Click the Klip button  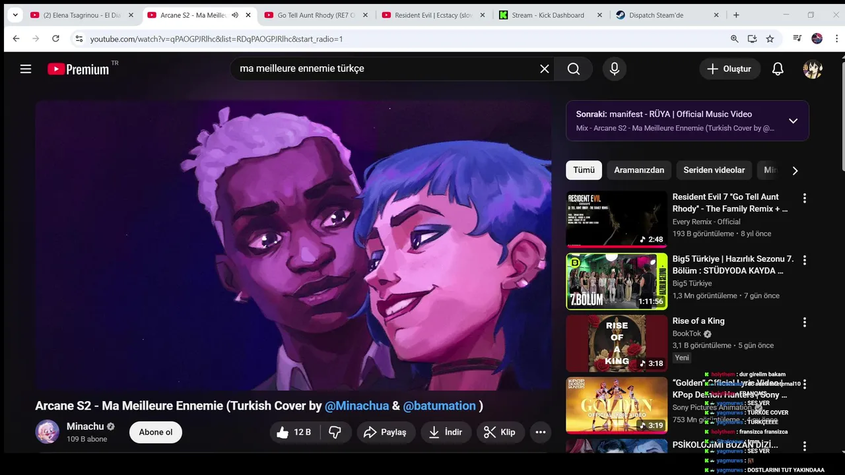click(x=499, y=432)
